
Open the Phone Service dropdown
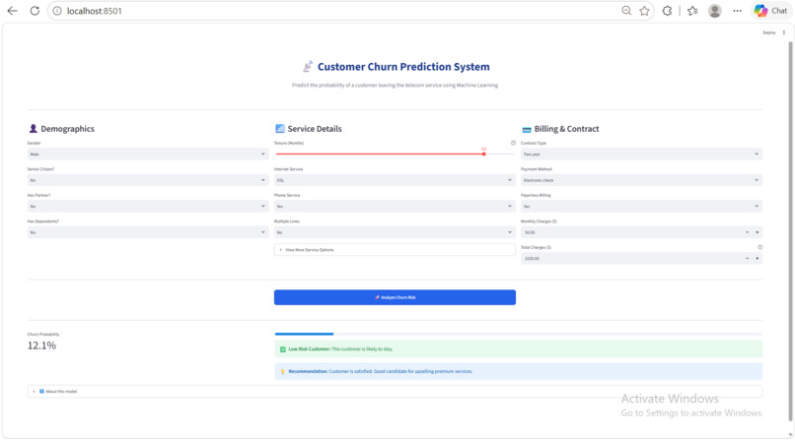point(395,207)
